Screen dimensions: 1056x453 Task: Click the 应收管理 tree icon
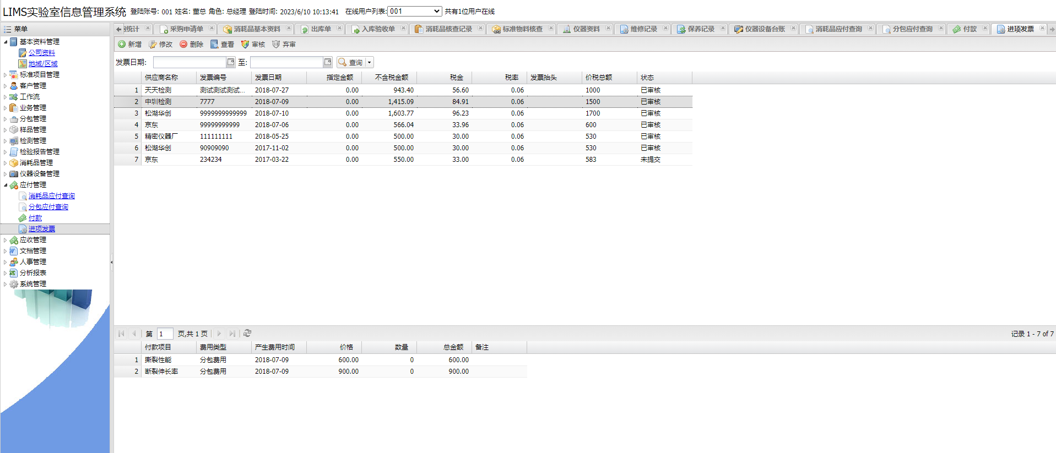(14, 240)
